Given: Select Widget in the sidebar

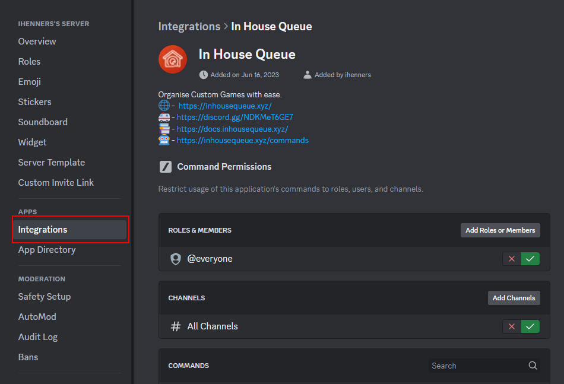Looking at the screenshot, I should coord(33,142).
